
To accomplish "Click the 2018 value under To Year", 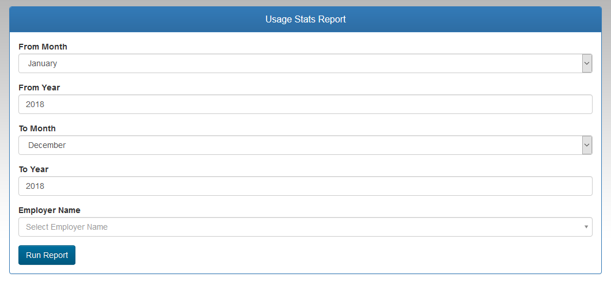I will click(35, 186).
